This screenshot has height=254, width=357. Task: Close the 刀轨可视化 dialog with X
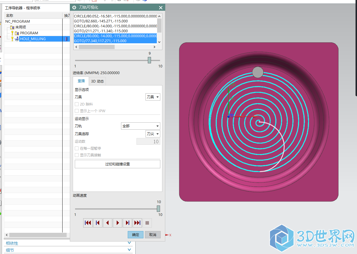[x=161, y=8]
